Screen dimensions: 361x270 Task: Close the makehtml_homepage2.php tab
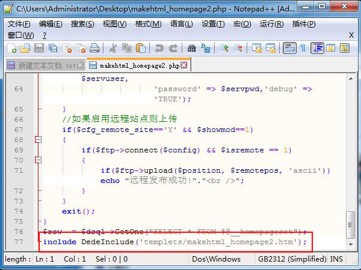184,65
